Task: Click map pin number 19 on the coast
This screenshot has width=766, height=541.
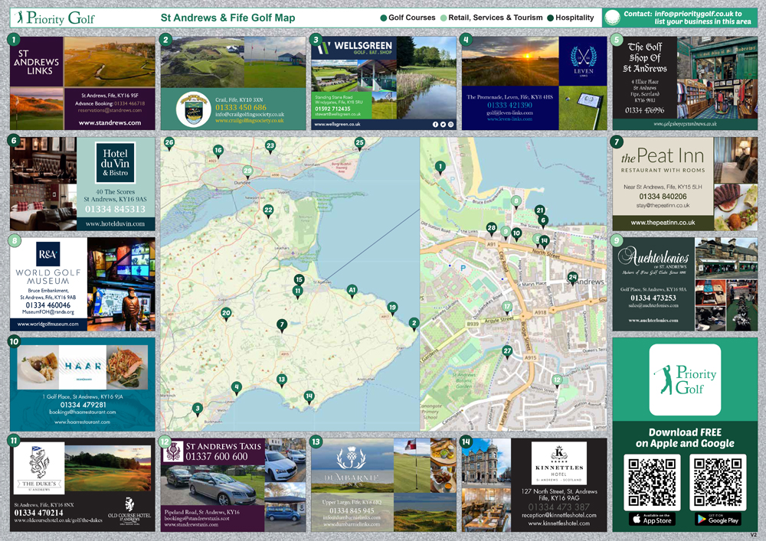Action: click(392, 308)
